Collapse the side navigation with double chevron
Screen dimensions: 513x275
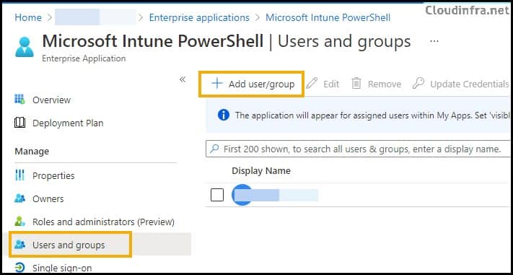point(183,79)
